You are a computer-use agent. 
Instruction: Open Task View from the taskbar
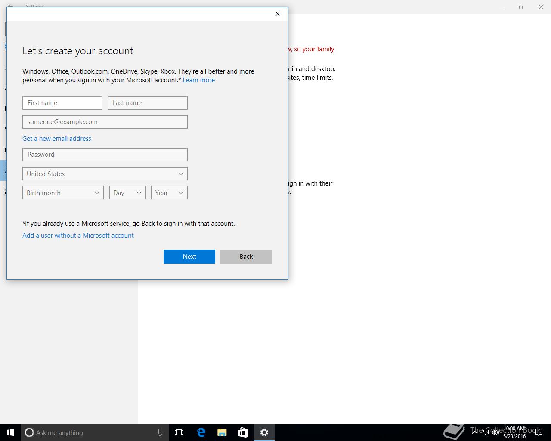[179, 432]
